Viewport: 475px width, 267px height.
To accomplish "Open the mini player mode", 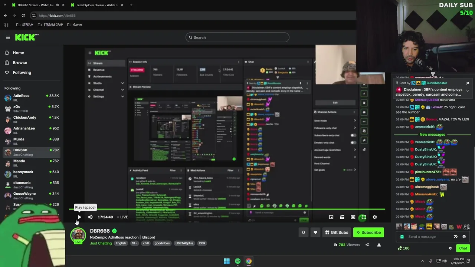I will [331, 217].
